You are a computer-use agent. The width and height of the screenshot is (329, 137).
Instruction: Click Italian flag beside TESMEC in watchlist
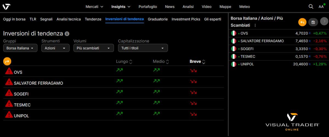(x=233, y=56)
